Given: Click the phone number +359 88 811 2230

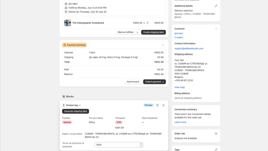Looking at the screenshot, I should pyautogui.click(x=184, y=81).
